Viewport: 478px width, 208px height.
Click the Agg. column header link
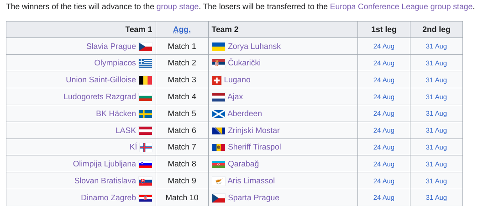[182, 30]
